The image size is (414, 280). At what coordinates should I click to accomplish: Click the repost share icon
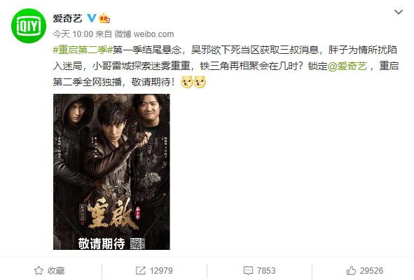click(141, 270)
